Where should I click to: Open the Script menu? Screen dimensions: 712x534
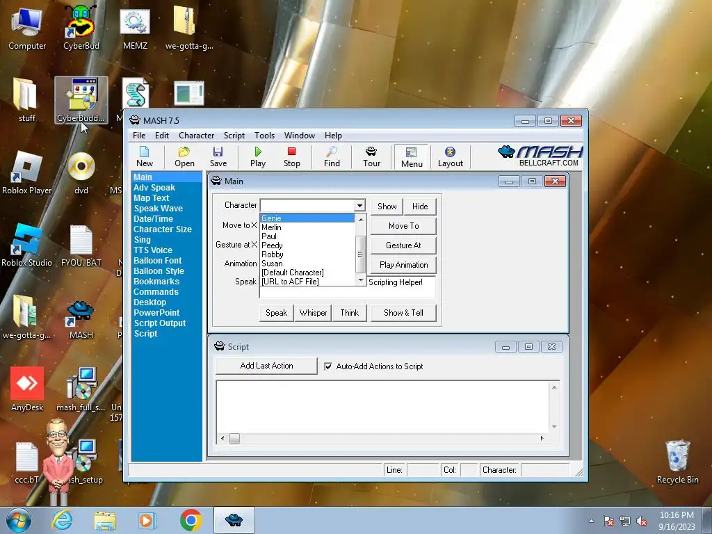(234, 136)
